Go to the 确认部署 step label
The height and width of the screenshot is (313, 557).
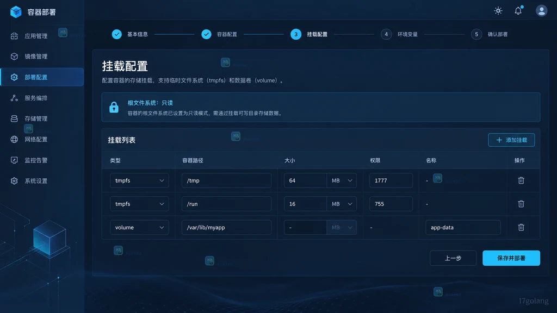(497, 34)
